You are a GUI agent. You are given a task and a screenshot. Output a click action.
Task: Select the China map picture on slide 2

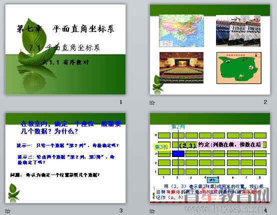pos(181,30)
